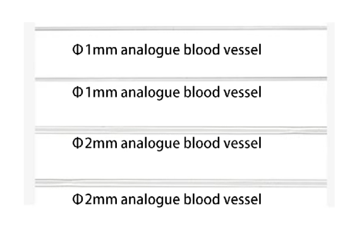This screenshot has height=229, width=350.
Task: Select the second thin 1mm vessel tube
Action: click(181, 79)
